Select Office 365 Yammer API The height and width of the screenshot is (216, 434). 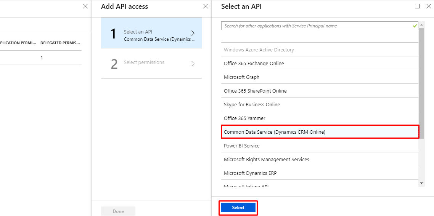pyautogui.click(x=244, y=118)
